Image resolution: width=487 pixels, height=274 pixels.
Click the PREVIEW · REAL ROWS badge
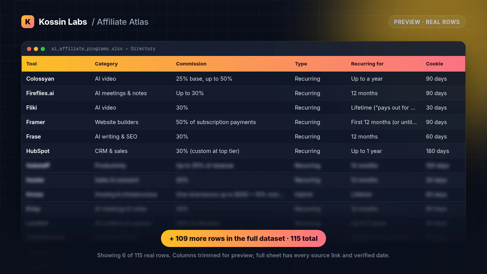pyautogui.click(x=427, y=22)
